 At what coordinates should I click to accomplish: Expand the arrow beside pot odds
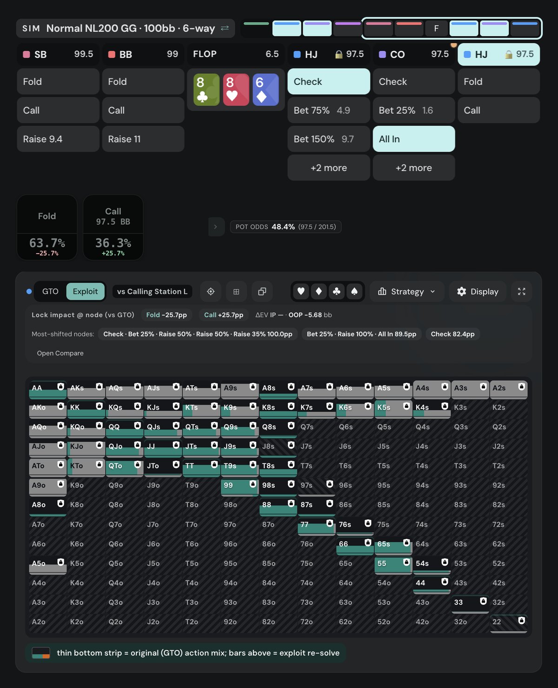pyautogui.click(x=216, y=227)
